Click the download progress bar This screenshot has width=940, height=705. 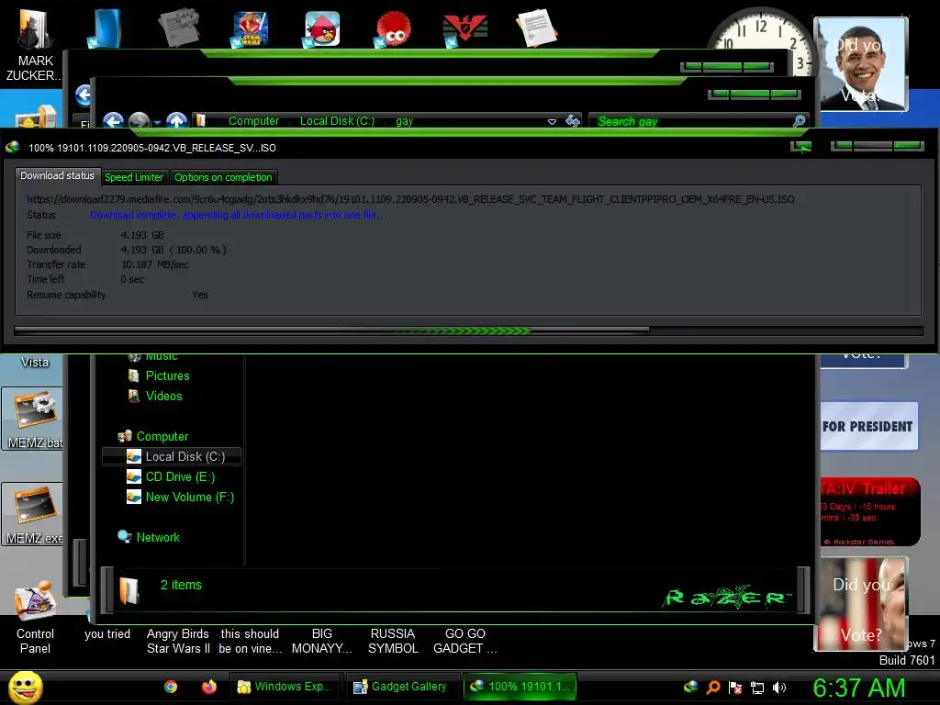(468, 330)
